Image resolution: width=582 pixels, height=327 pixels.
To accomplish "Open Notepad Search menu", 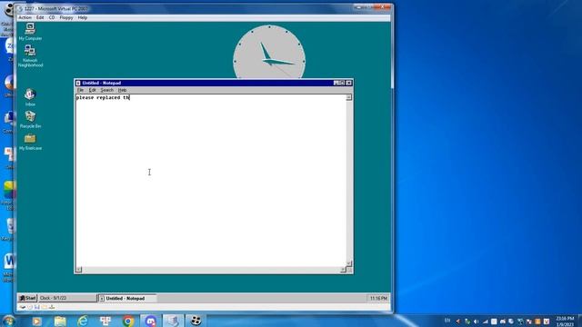I will (x=107, y=90).
